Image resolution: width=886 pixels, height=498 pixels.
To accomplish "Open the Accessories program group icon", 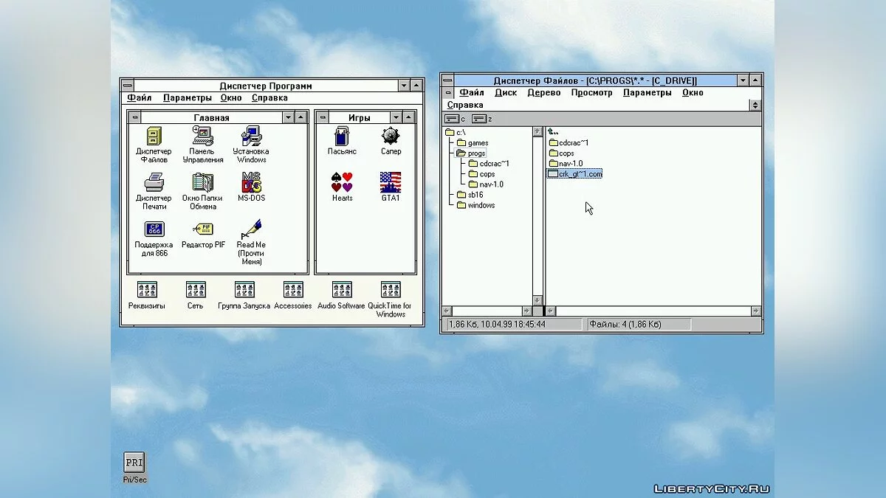I will (x=293, y=290).
